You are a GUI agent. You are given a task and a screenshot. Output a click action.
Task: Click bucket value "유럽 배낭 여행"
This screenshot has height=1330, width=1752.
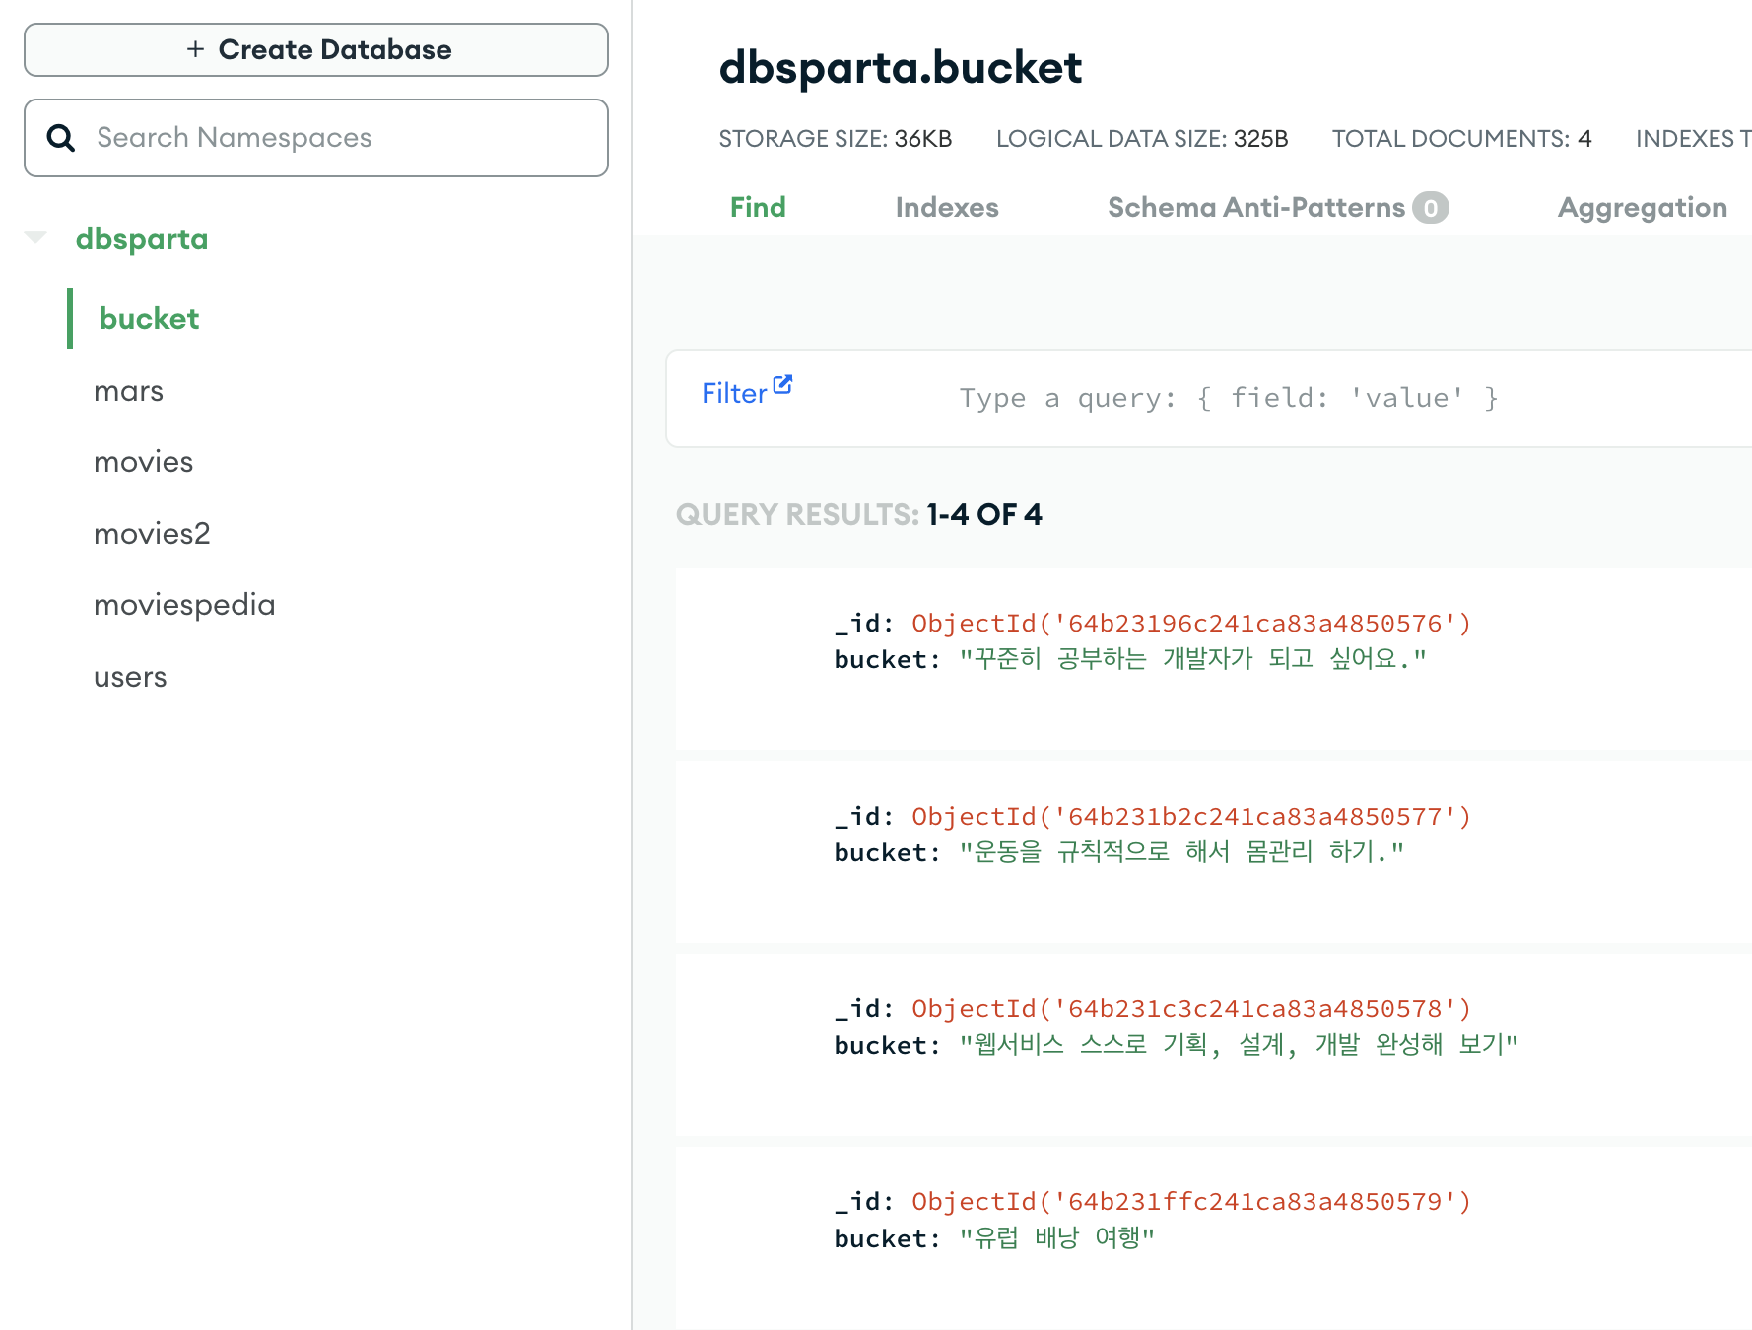1056,1237
